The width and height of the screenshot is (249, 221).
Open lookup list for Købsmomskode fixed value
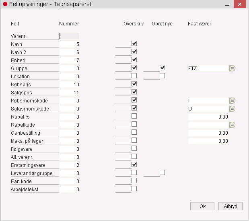[x=232, y=101]
